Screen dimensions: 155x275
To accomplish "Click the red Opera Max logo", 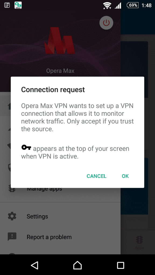I will tap(60, 41).
